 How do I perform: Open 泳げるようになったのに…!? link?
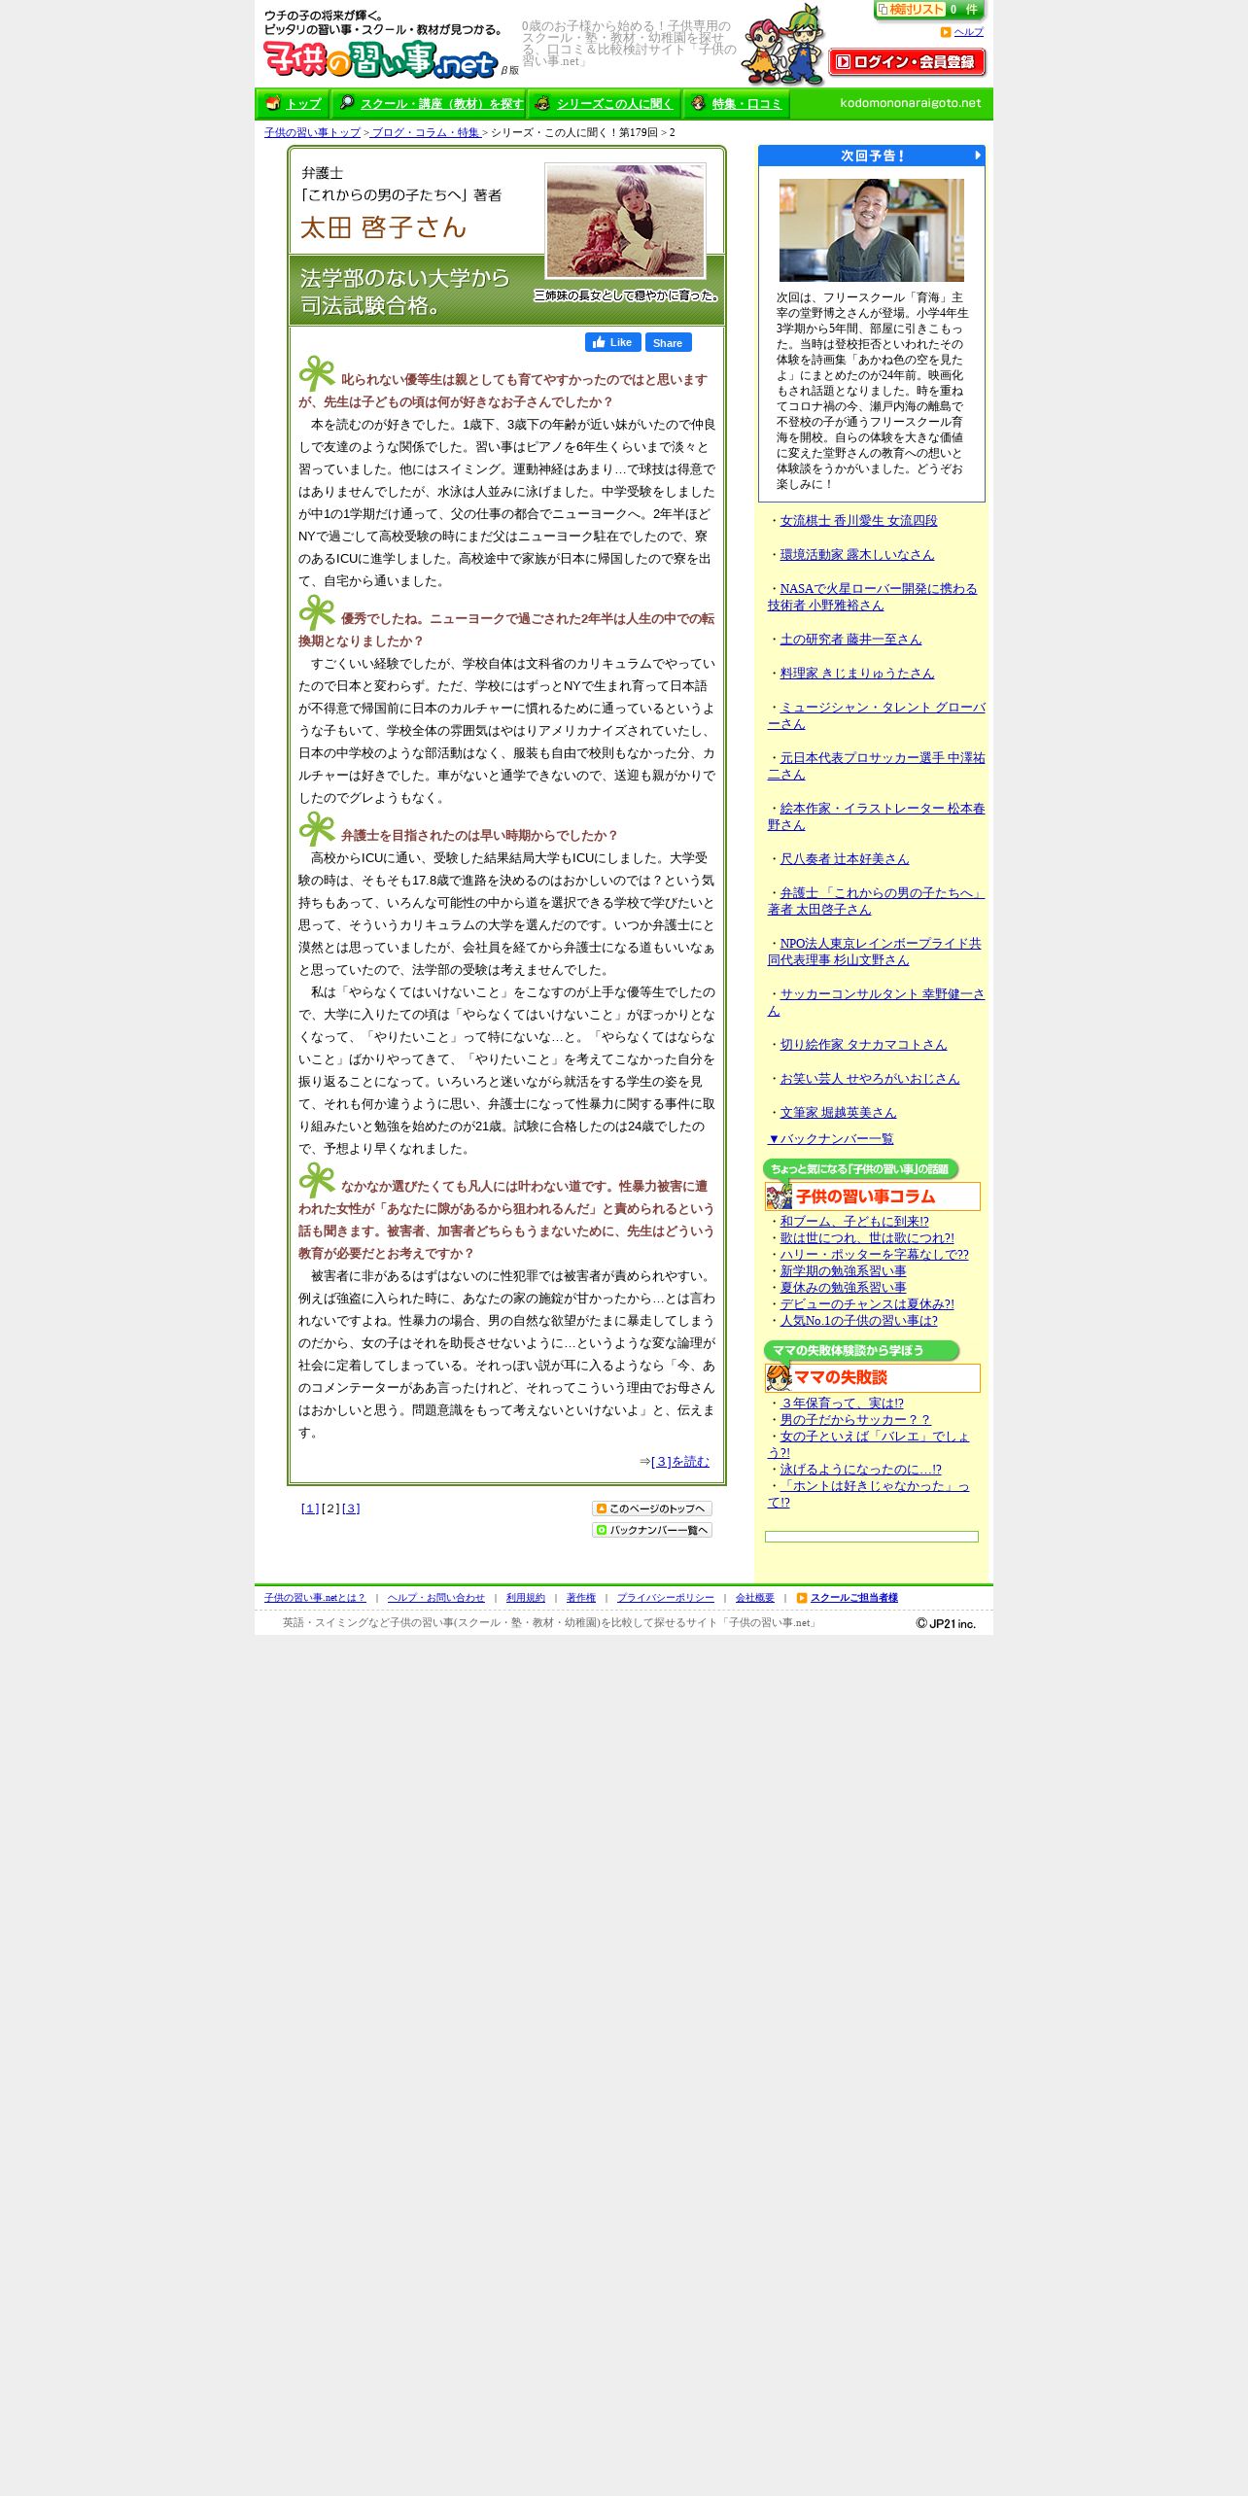pos(860,1470)
